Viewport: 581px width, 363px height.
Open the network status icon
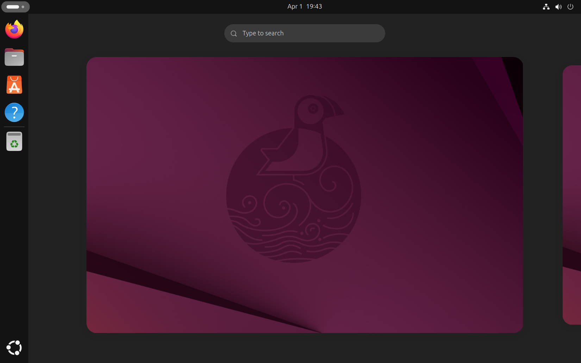tap(546, 6)
